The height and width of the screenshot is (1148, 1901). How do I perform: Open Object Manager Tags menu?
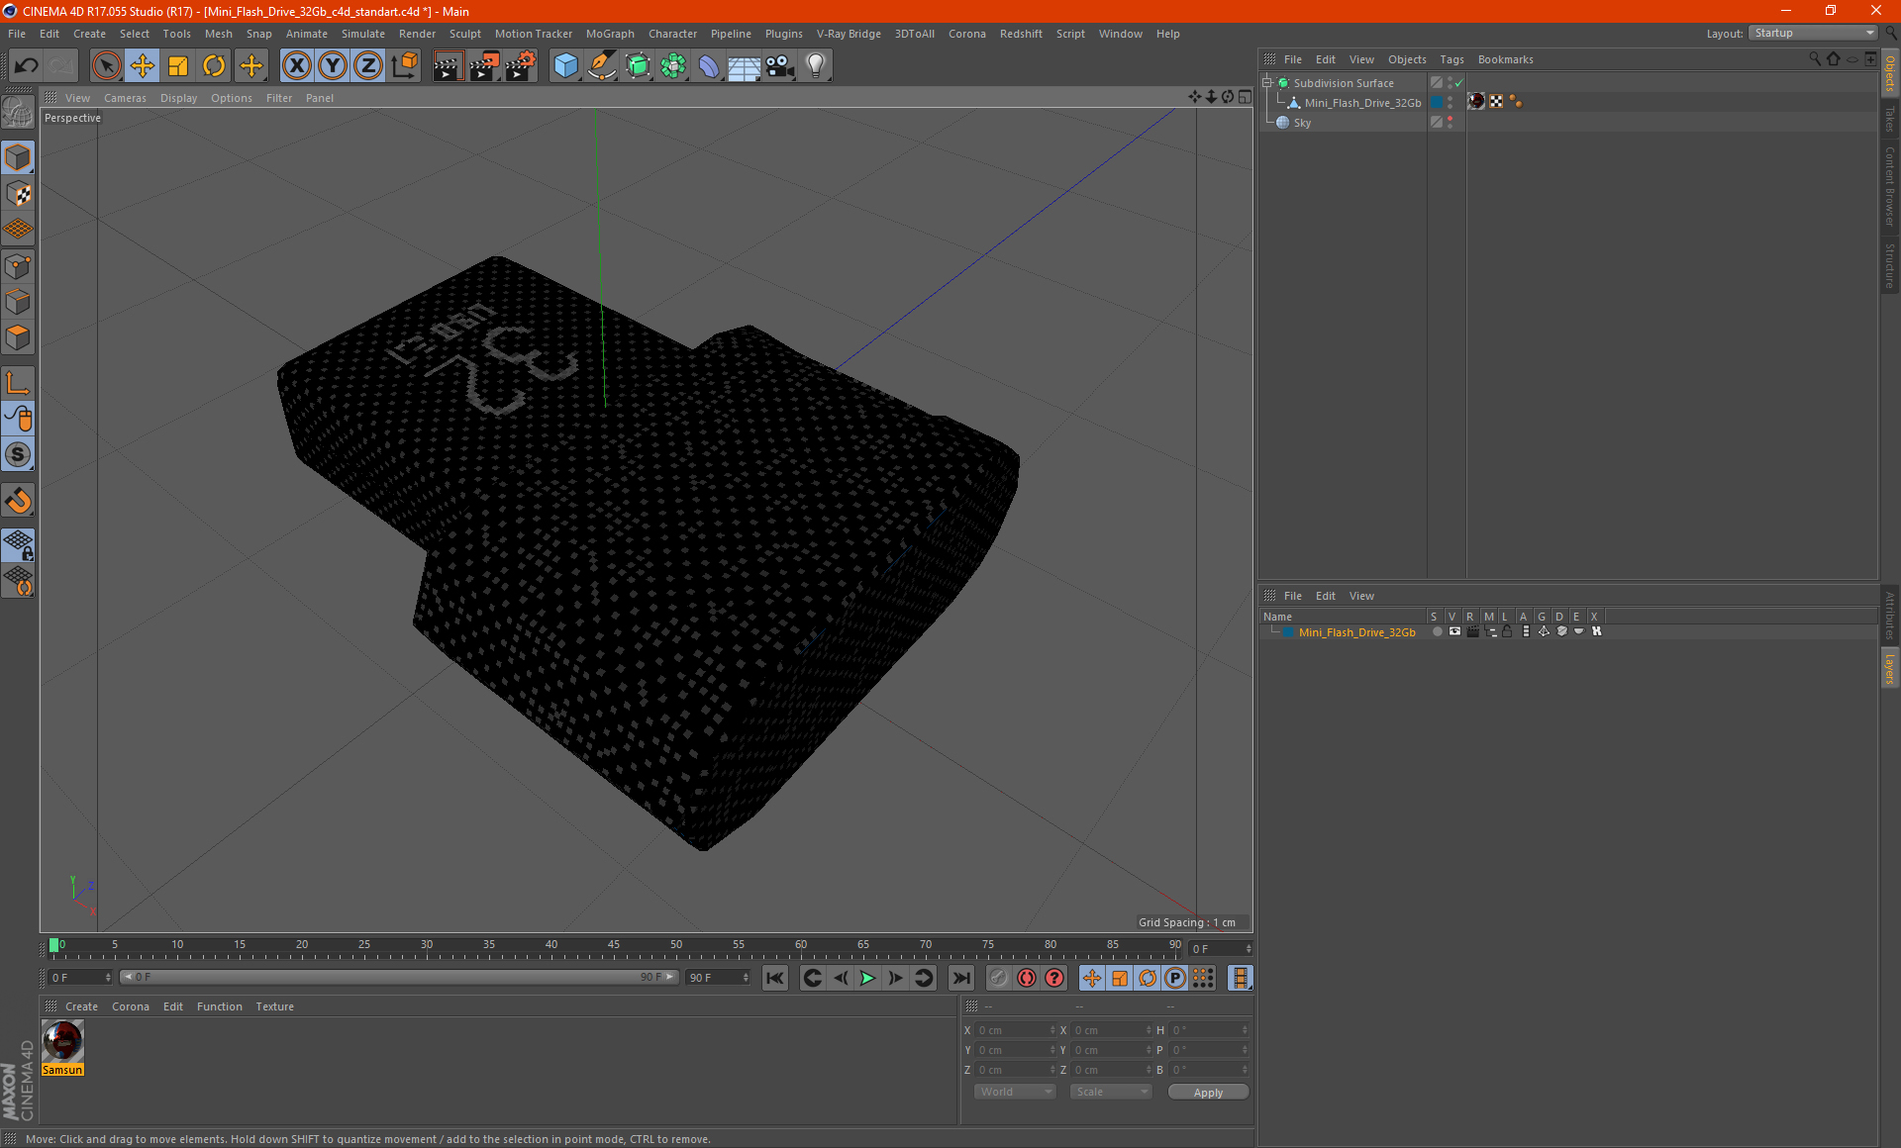pyautogui.click(x=1451, y=59)
